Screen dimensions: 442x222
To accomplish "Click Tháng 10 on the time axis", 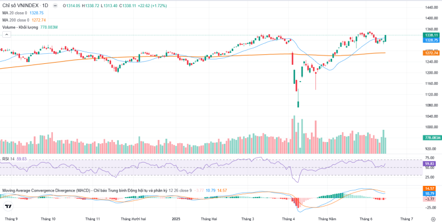I will 48,219.
